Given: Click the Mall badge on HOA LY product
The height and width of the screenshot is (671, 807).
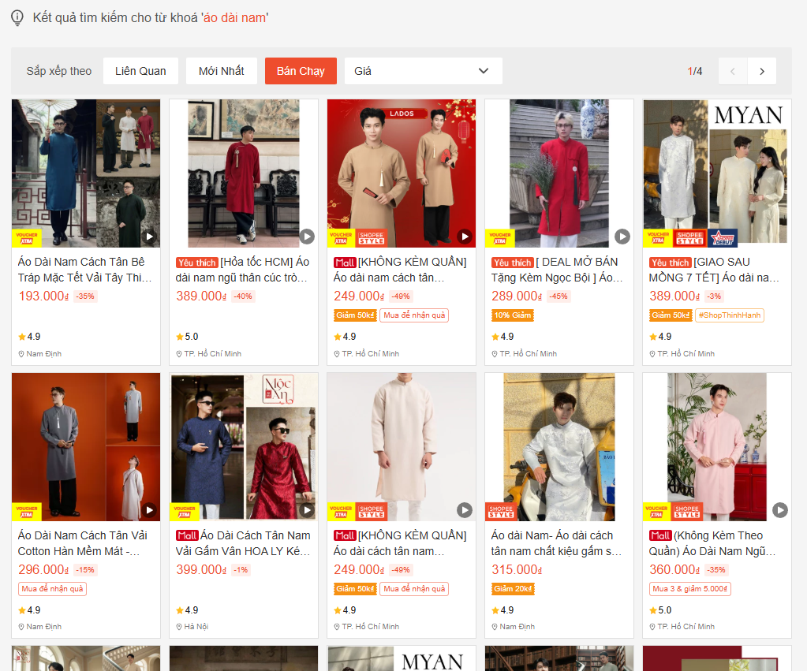Looking at the screenshot, I should [x=186, y=535].
